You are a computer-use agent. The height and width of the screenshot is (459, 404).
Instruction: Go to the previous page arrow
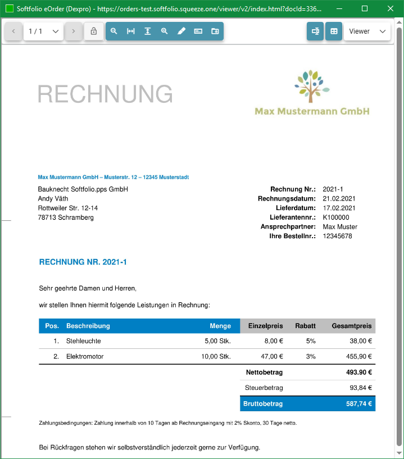tap(13, 31)
